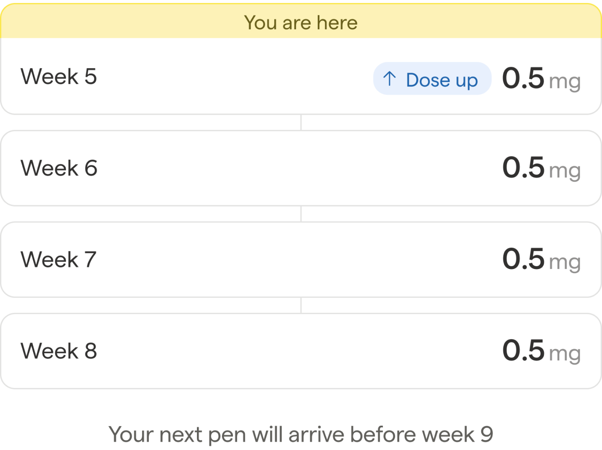
Task: Click the 0.5 dose number for Week 8
Action: (x=523, y=350)
